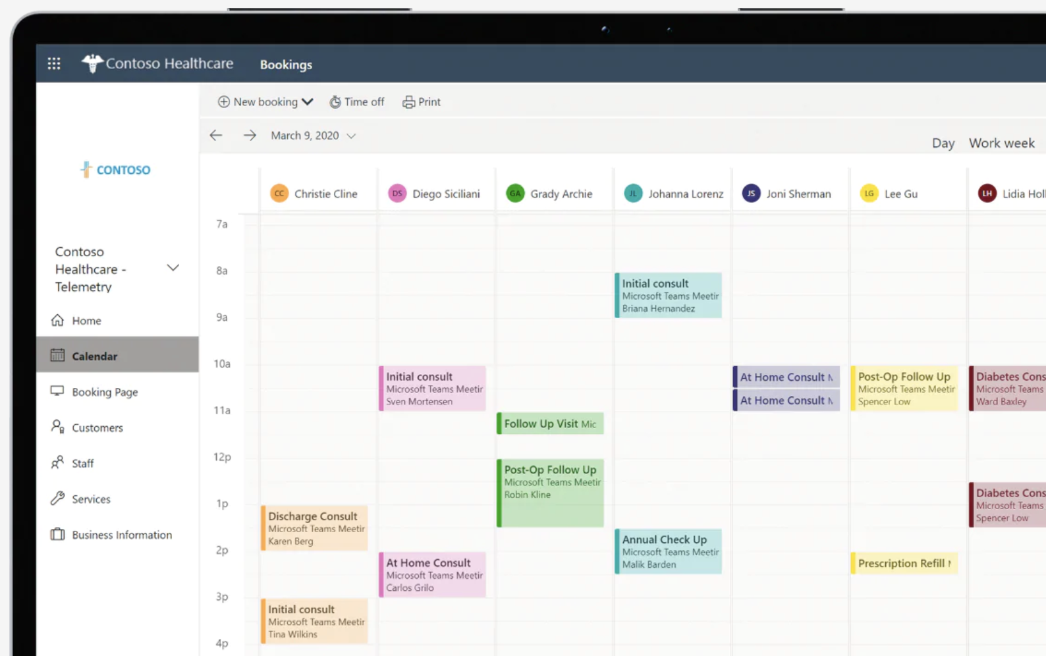Open the app launcher grid icon
This screenshot has height=656, width=1046.
click(x=54, y=64)
